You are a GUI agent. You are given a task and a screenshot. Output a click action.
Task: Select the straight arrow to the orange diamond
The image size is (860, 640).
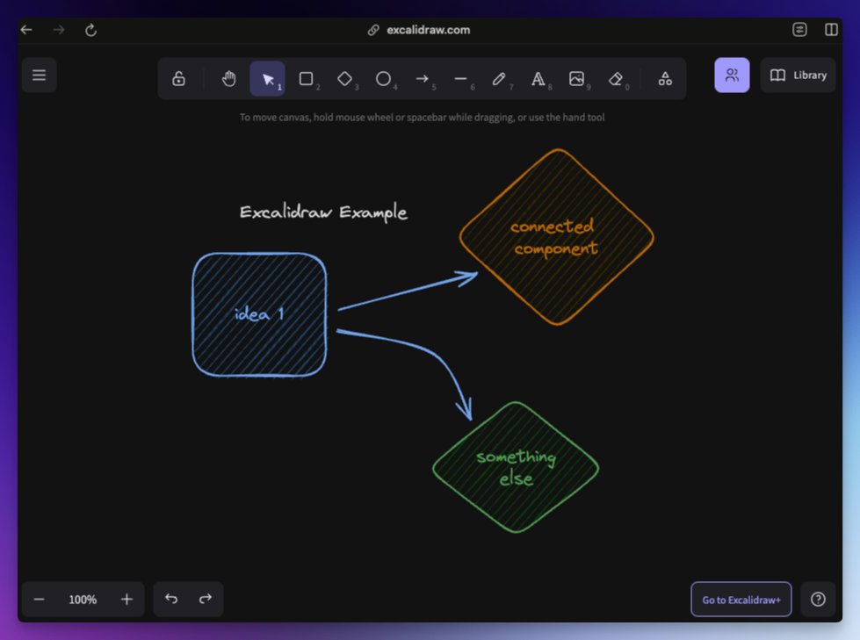[x=407, y=291]
